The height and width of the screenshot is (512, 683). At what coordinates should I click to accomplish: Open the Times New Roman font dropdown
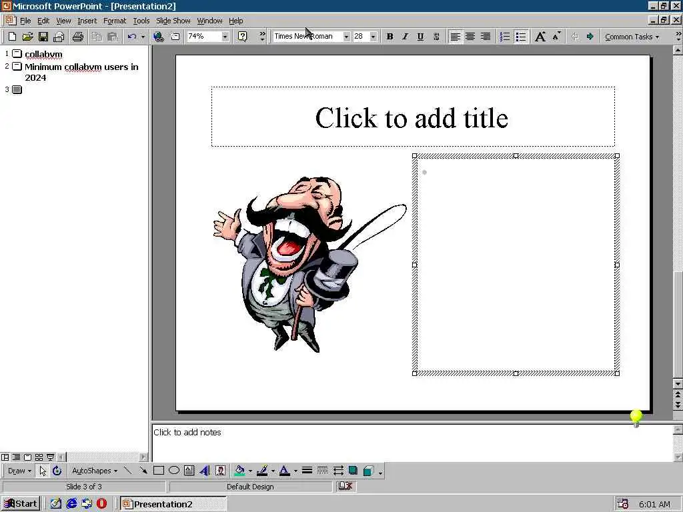coord(346,37)
